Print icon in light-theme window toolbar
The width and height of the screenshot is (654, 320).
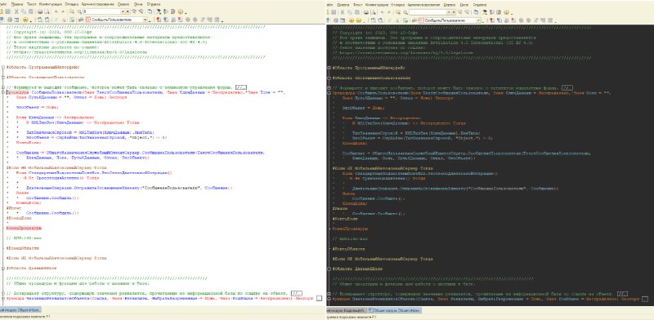coord(39,11)
